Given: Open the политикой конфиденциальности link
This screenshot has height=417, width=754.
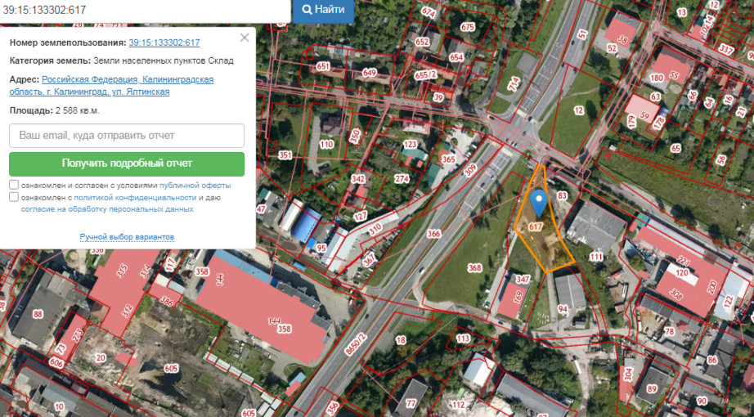Looking at the screenshot, I should [135, 198].
